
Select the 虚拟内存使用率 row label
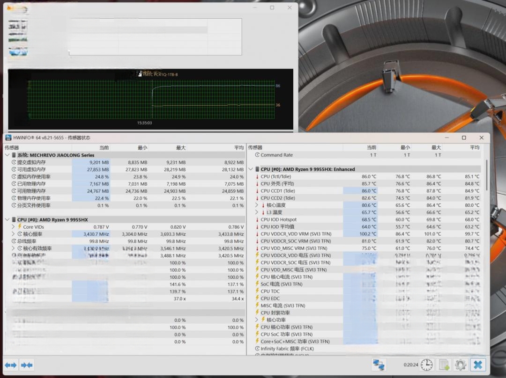[34, 176]
